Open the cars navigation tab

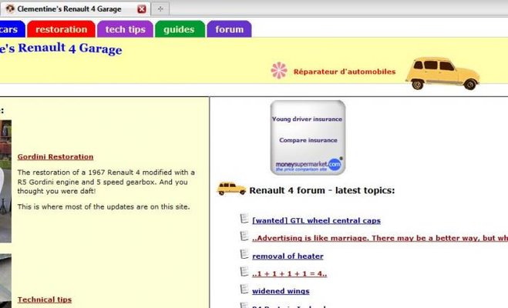(x=12, y=29)
